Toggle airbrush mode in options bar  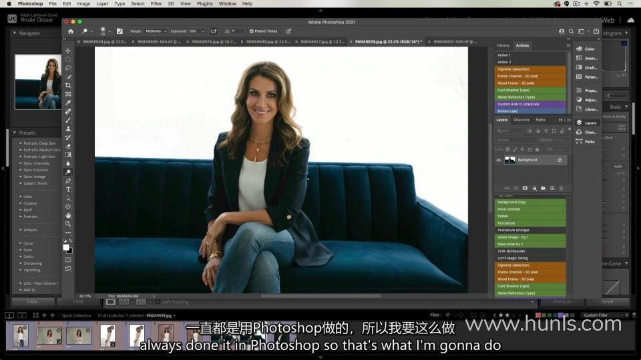click(214, 31)
